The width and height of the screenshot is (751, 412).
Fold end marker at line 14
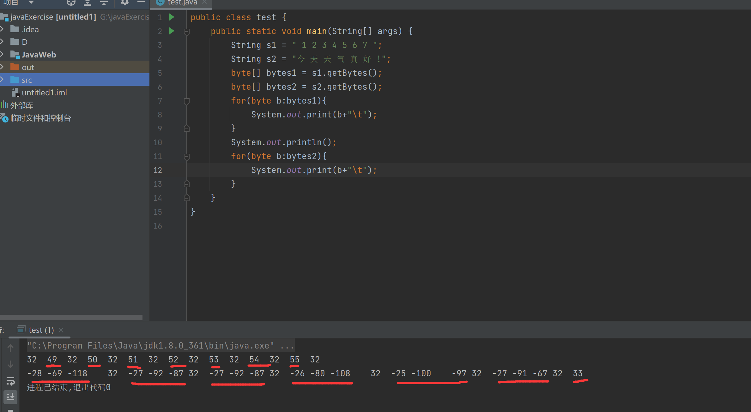[187, 198]
